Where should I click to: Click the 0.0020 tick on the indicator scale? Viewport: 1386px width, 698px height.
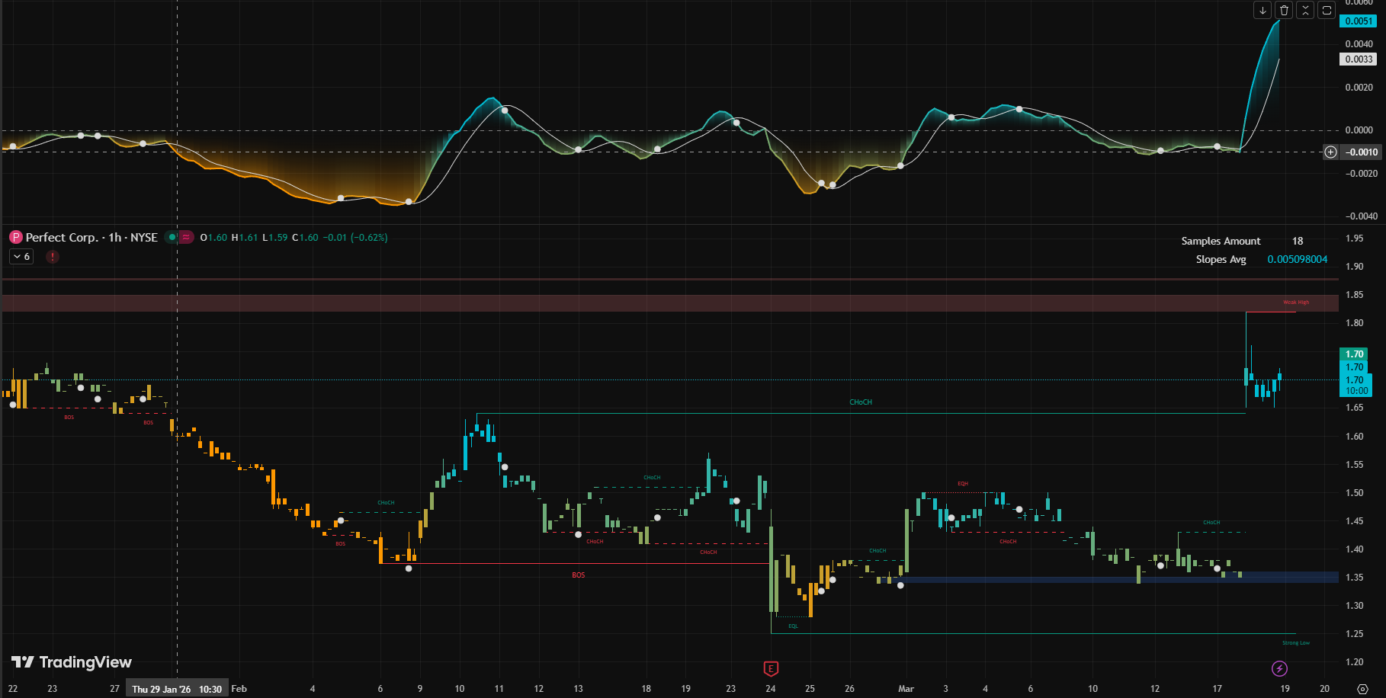pyautogui.click(x=1359, y=88)
